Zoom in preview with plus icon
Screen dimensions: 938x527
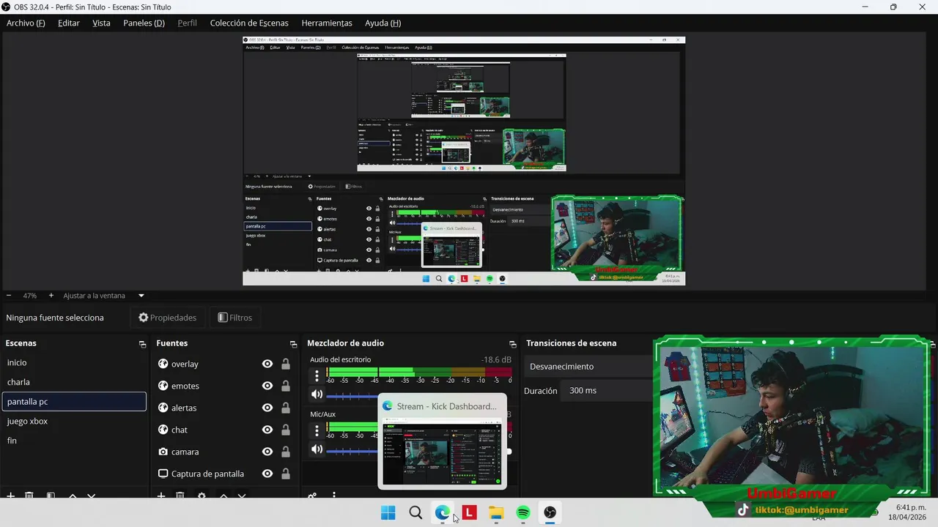(51, 296)
